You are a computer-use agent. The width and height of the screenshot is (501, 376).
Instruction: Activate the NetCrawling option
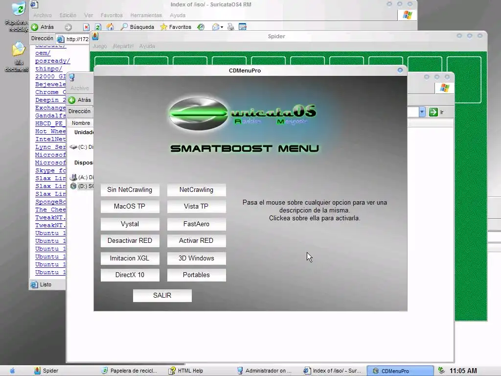(x=196, y=189)
